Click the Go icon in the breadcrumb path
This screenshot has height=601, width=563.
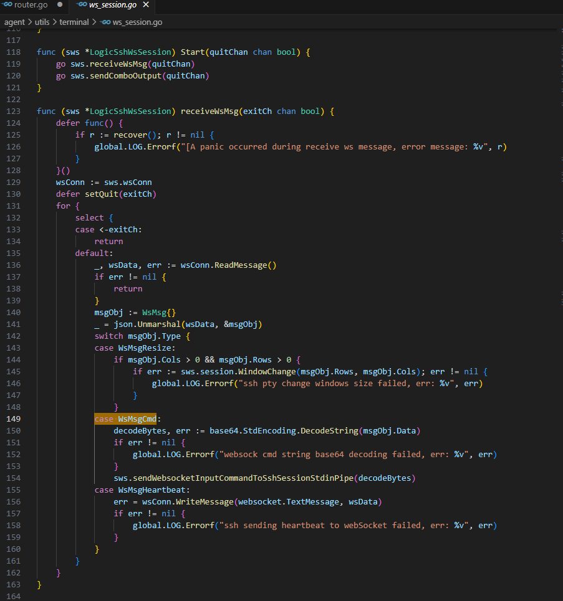pyautogui.click(x=105, y=22)
